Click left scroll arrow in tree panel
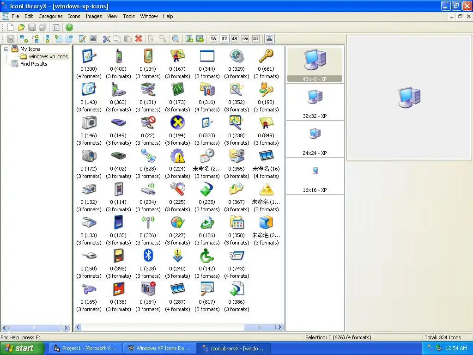 coord(4,328)
